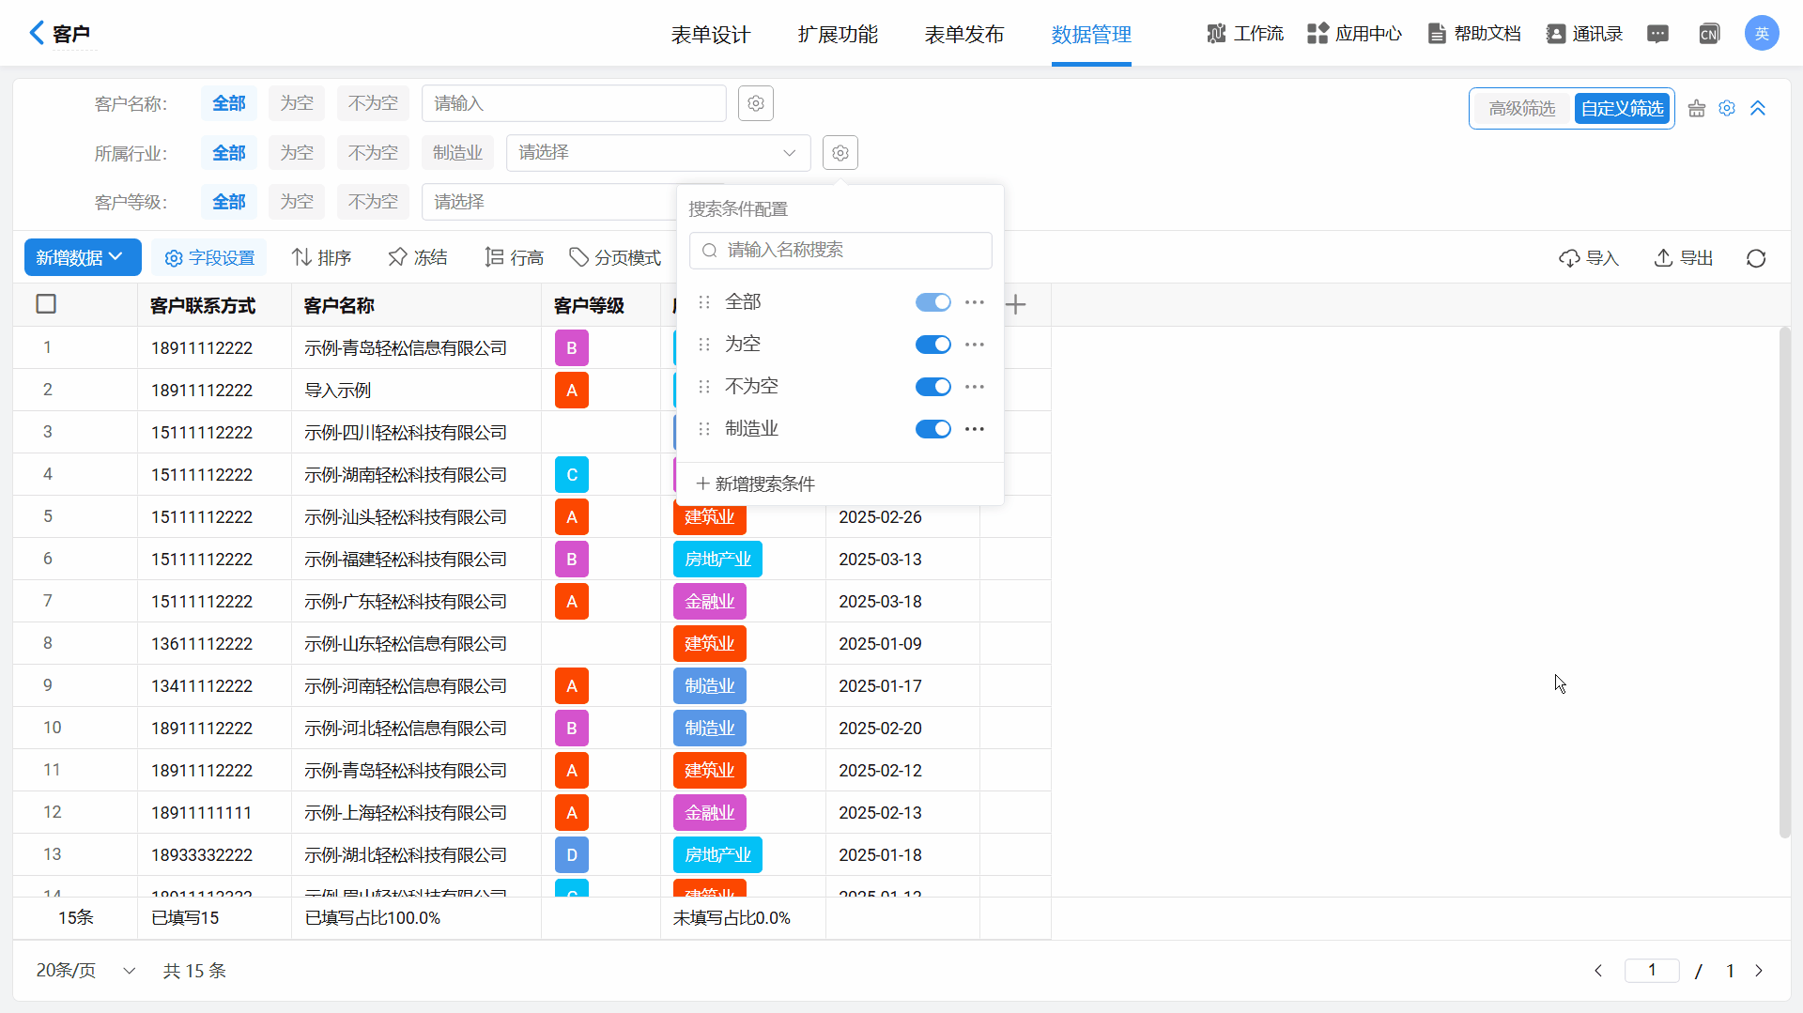
Task: Click the 导出 export icon
Action: click(x=1663, y=258)
